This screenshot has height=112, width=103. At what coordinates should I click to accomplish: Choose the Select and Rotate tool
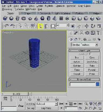[93, 26]
